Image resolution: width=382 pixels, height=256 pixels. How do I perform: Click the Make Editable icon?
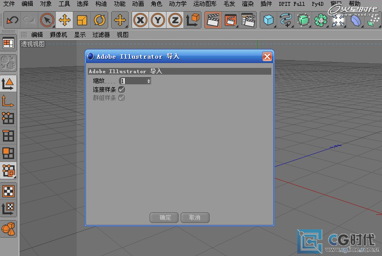[x=8, y=63]
